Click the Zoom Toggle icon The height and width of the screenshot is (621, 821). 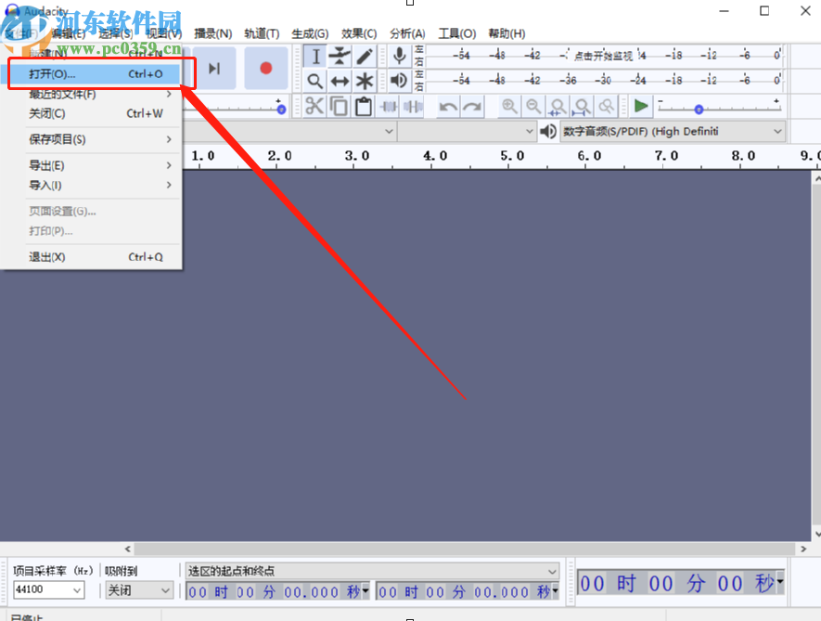point(607,107)
